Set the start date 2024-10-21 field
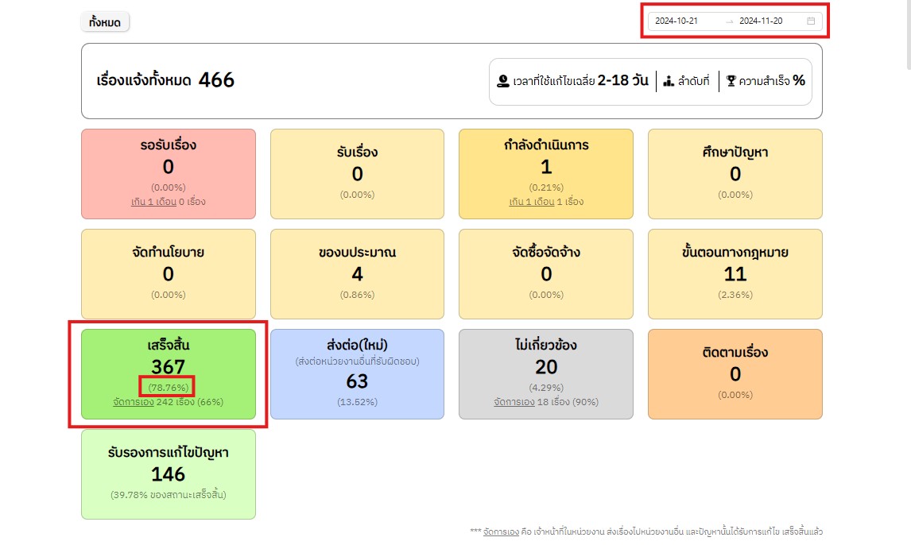The height and width of the screenshot is (545, 911). click(x=676, y=21)
